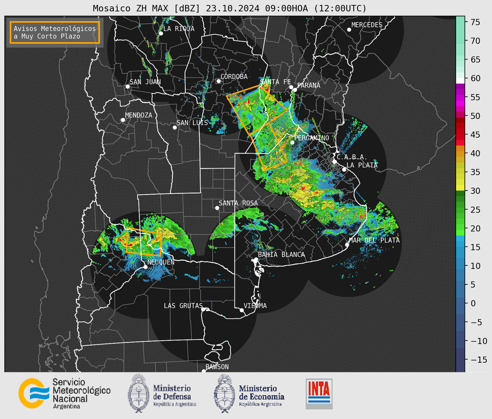This screenshot has width=492, height=419.
Task: Click the LA RIOJA city marker
Action: click(x=161, y=34)
